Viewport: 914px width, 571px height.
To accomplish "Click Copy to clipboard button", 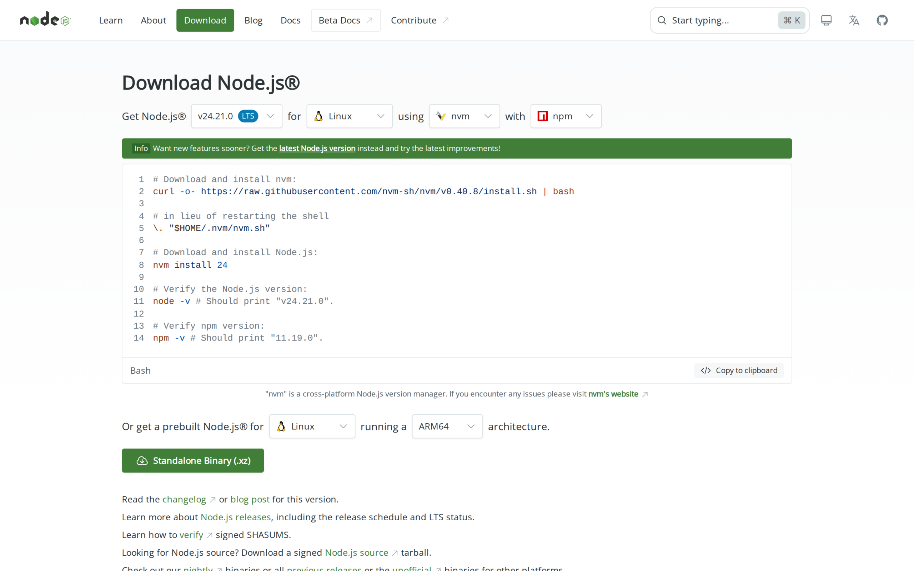I will tap(739, 370).
